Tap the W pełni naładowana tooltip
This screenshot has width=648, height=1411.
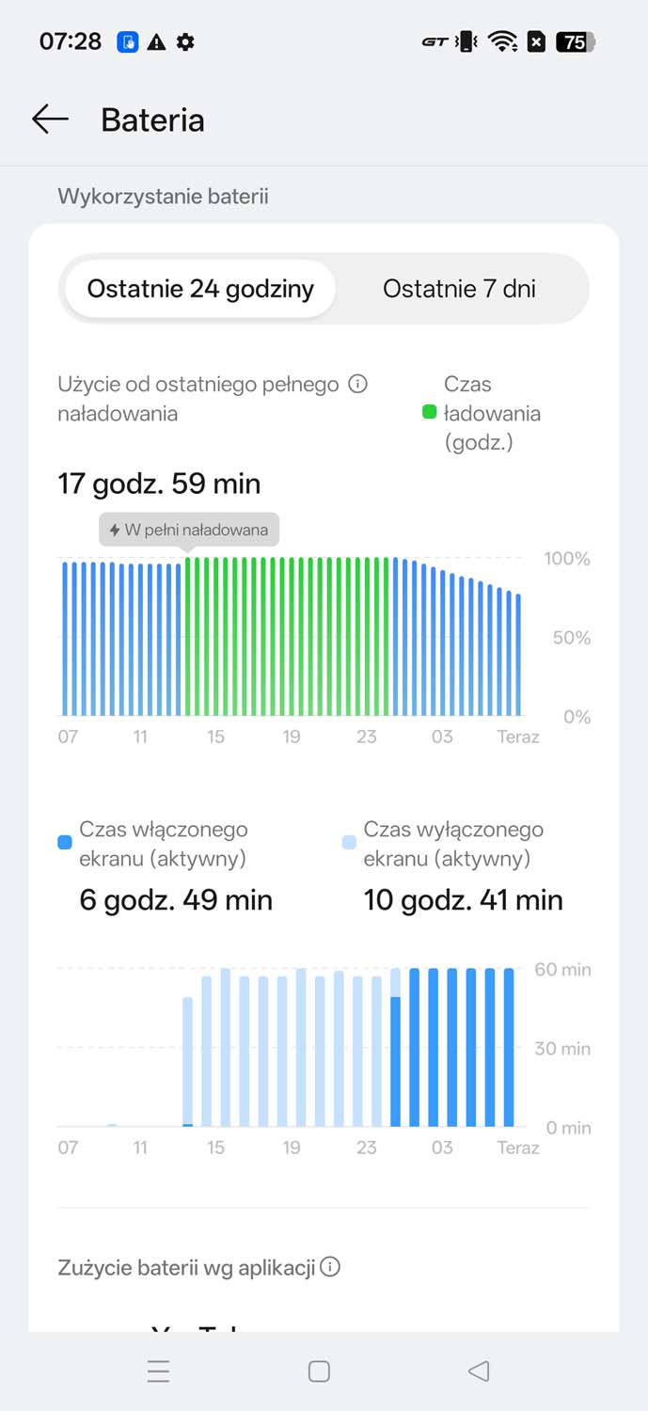coord(189,530)
